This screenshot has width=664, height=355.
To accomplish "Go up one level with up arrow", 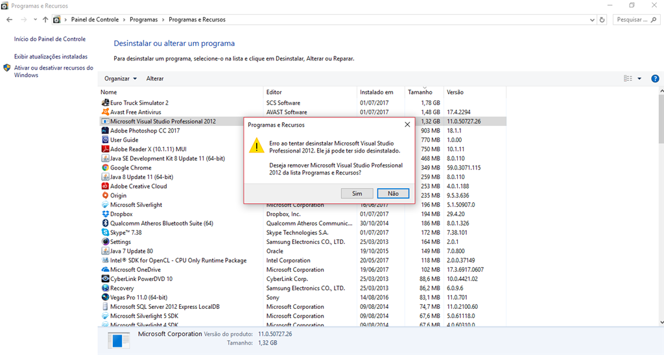I will coord(45,19).
